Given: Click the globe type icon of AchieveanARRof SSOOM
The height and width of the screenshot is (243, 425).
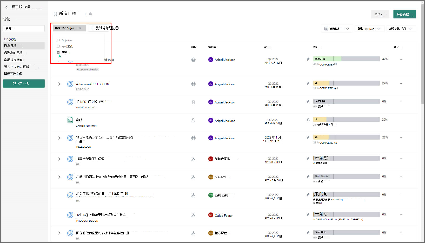Looking at the screenshot, I should tap(194, 84).
